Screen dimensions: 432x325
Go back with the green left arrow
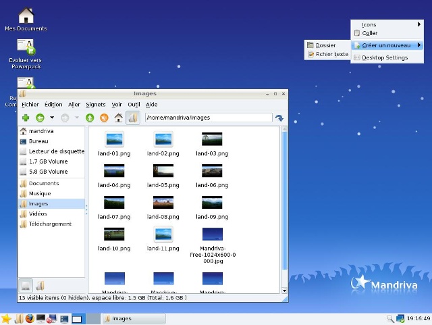tap(40, 118)
